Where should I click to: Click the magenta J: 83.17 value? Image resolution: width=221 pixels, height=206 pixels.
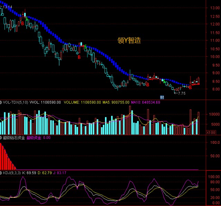(x=59, y=173)
